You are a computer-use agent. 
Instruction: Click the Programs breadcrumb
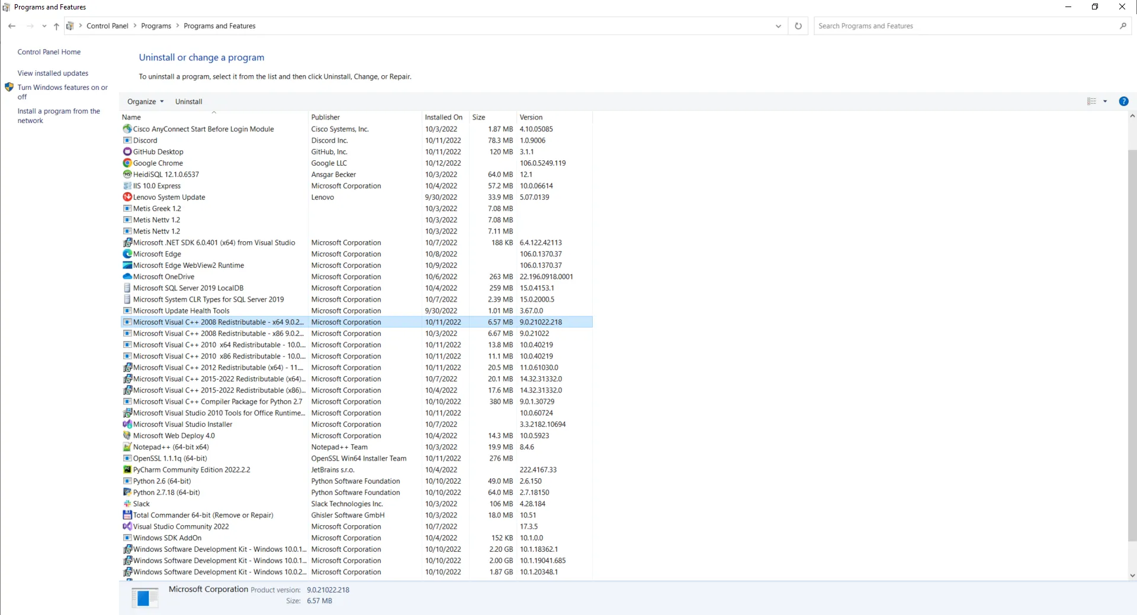coord(156,26)
